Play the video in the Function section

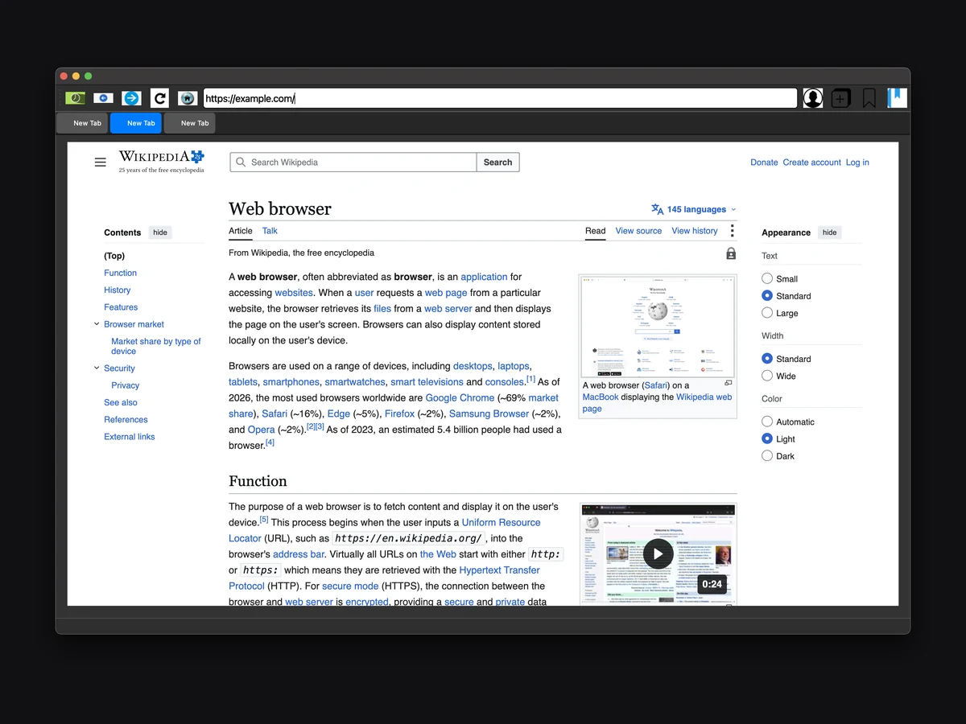(658, 553)
